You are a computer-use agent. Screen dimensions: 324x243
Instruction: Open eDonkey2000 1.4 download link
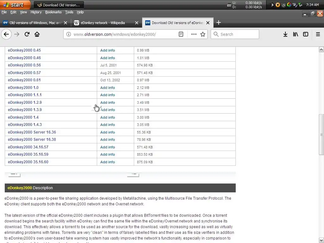(23, 117)
